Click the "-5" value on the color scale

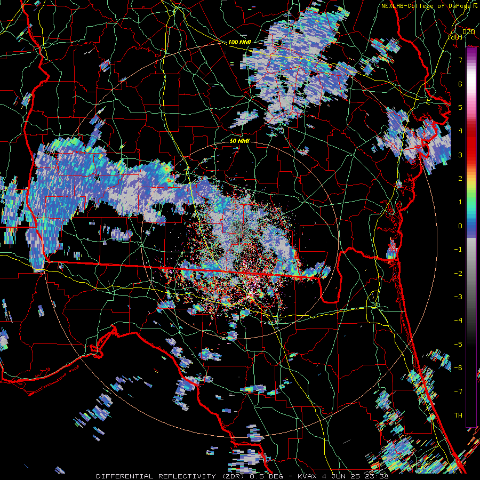click(458, 345)
